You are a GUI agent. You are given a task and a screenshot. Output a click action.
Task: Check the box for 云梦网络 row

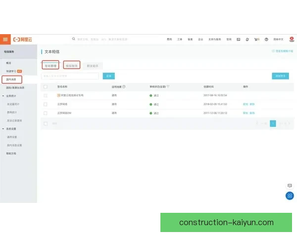[46, 104]
